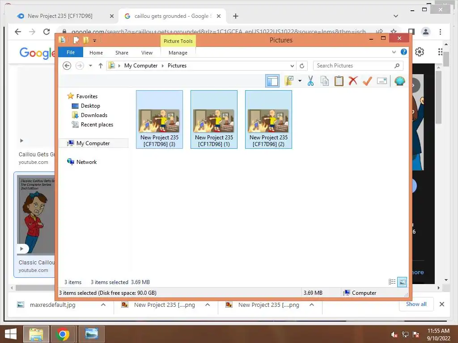Click the red X Delete icon
This screenshot has height=343, width=458.
(x=353, y=81)
